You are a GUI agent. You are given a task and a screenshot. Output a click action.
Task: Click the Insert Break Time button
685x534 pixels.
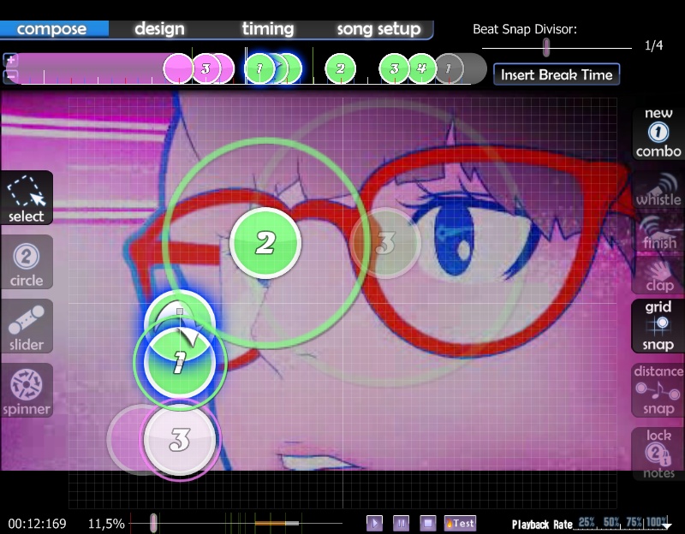point(557,74)
